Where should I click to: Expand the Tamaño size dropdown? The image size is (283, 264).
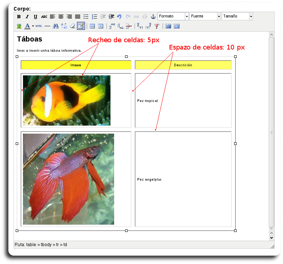point(237,16)
